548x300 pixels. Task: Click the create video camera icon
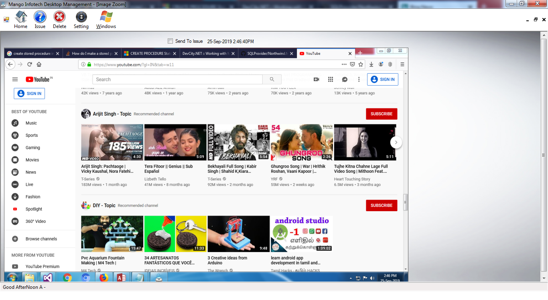tap(317, 79)
